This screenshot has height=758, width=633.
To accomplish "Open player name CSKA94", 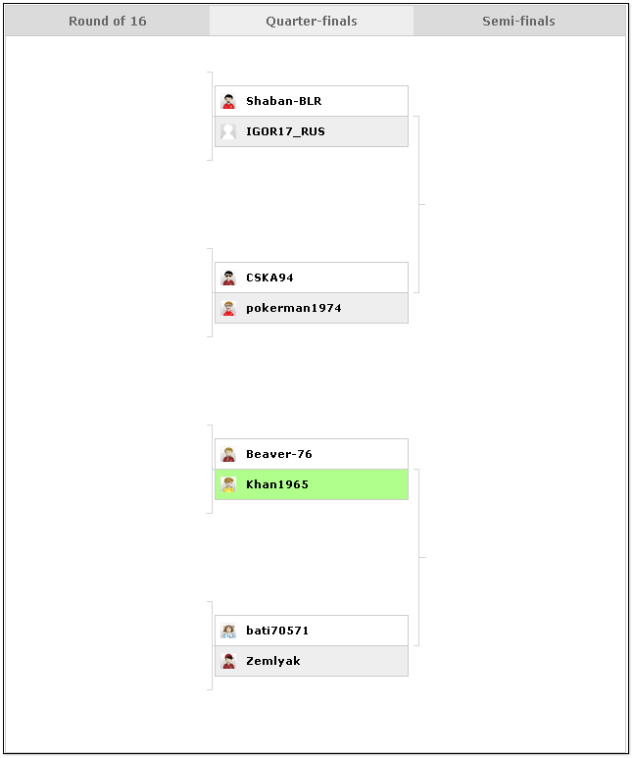I will point(269,278).
